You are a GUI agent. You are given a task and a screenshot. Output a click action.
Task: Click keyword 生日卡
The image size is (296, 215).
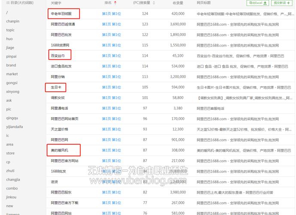point(56,87)
